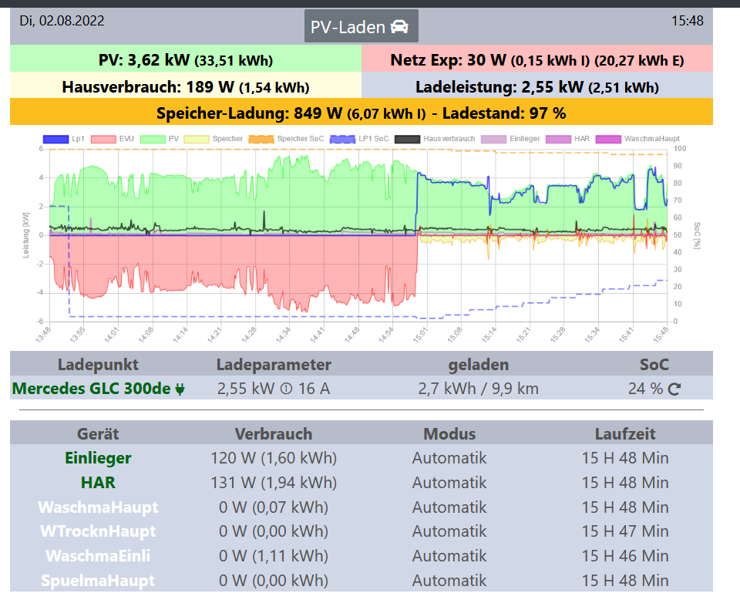Hide the EVU series in legend

coord(103,140)
